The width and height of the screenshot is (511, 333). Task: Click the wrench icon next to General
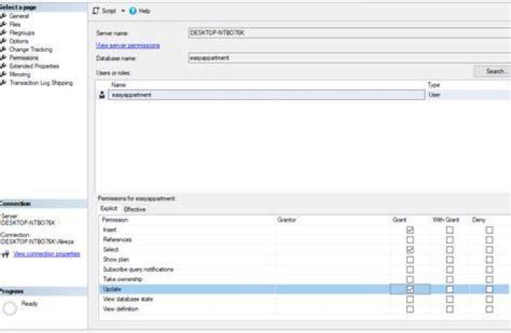tap(4, 16)
